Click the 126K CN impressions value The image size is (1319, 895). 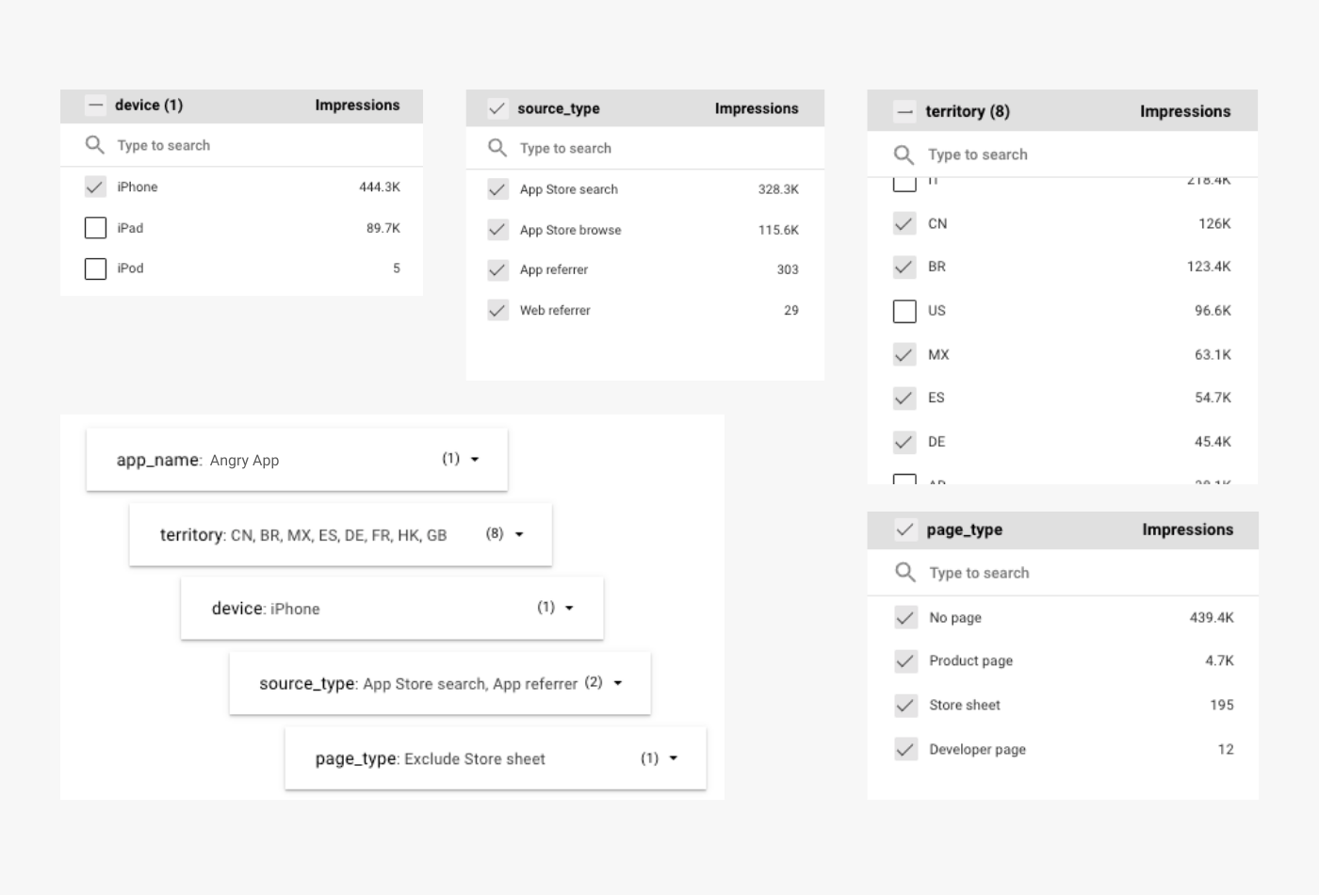pos(1214,223)
